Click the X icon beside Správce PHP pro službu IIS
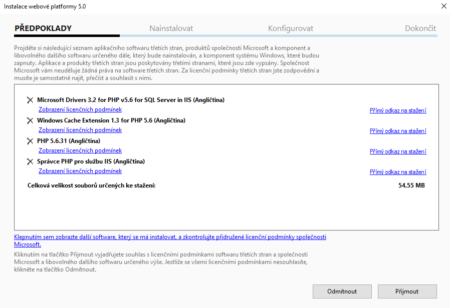The width and height of the screenshot is (450, 308). pos(30,161)
